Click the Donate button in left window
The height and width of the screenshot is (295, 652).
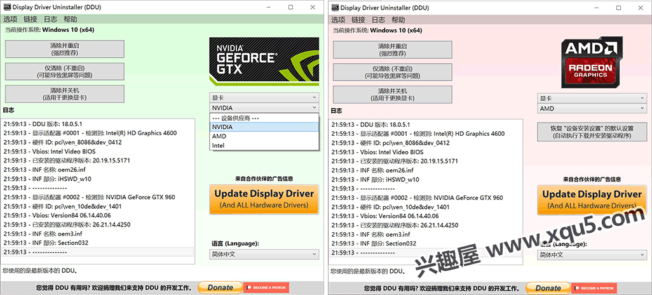pyautogui.click(x=220, y=287)
